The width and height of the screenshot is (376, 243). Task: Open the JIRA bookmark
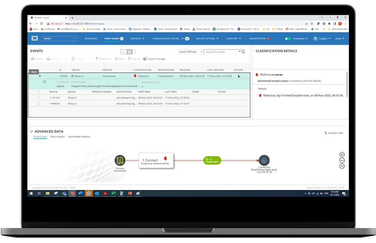pos(315,29)
